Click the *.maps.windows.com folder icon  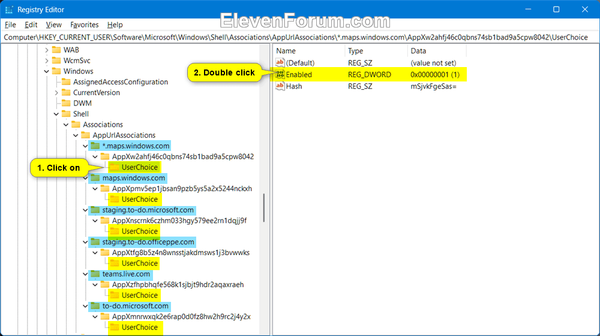click(95, 146)
